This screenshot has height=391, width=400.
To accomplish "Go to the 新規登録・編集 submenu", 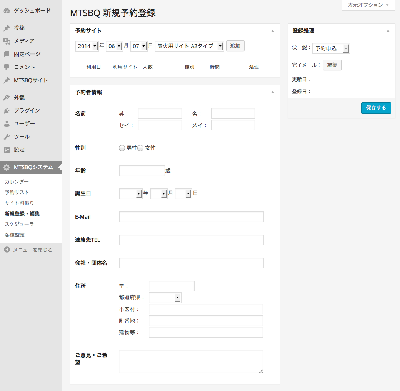I will (22, 214).
